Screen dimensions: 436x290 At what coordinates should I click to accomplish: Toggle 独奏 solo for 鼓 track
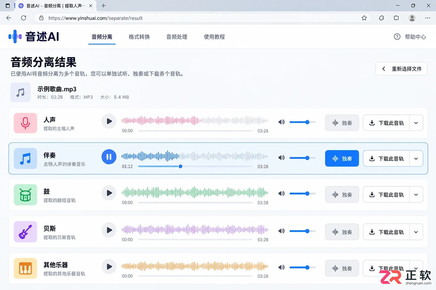(342, 195)
